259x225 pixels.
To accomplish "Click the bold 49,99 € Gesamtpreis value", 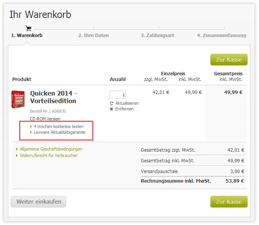I will coord(233,92).
